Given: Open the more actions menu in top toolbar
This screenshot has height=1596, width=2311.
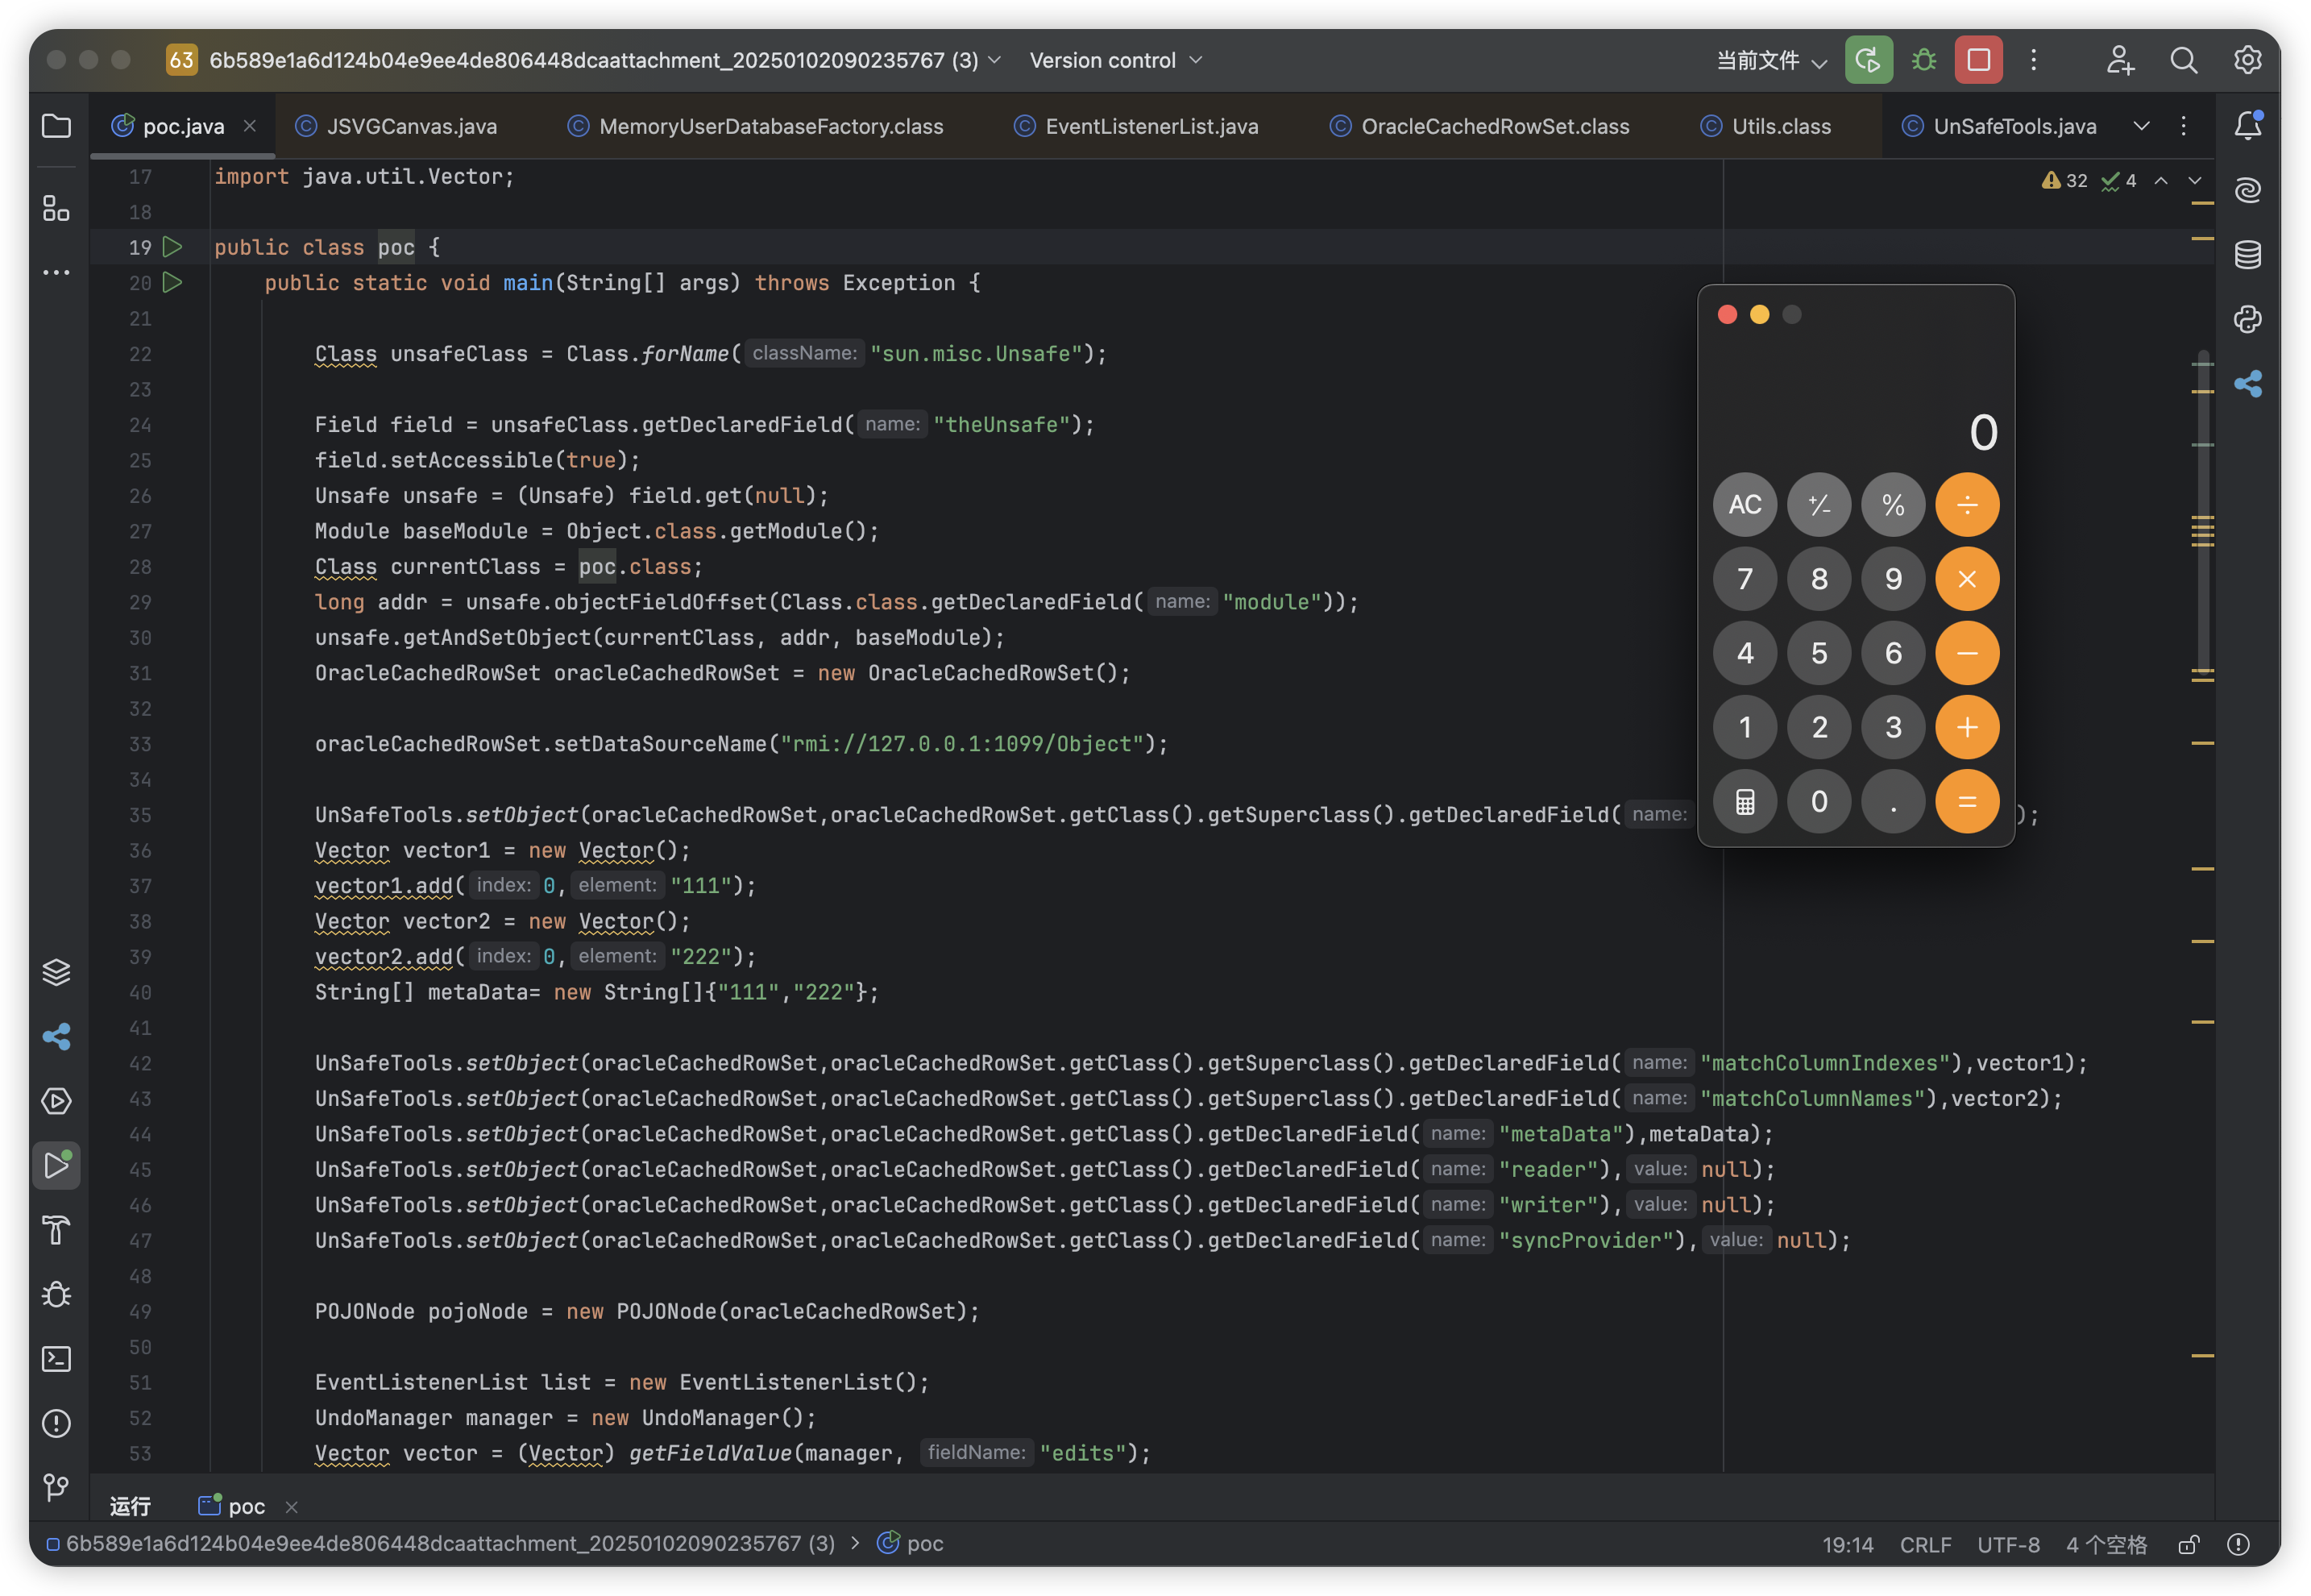Looking at the screenshot, I should 2033,60.
